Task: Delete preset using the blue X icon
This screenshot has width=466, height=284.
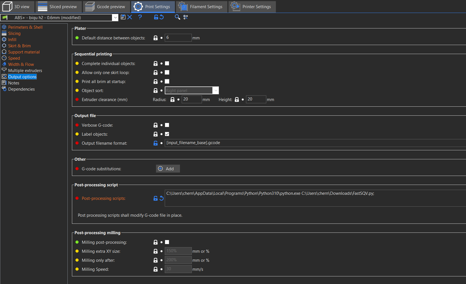Action: (x=130, y=17)
